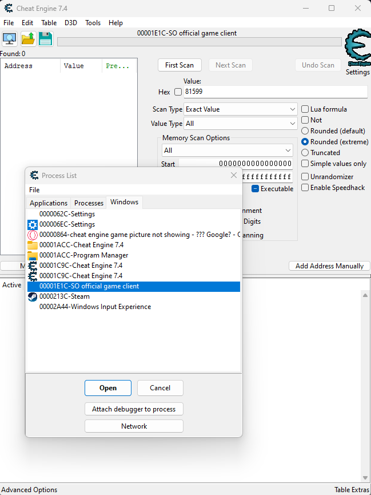Click the Process List dialog logo icon

34,175
